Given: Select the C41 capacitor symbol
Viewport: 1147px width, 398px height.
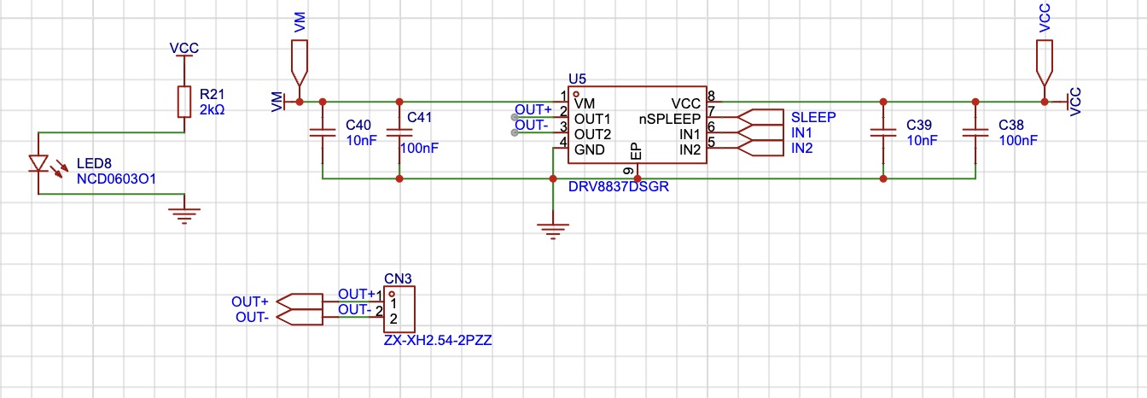Looking at the screenshot, I should pyautogui.click(x=399, y=133).
